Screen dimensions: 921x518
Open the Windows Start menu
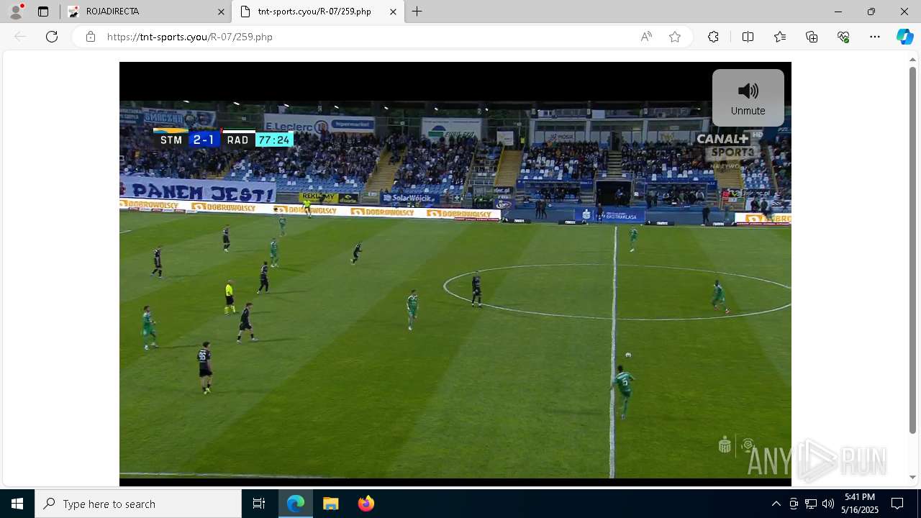[17, 504]
